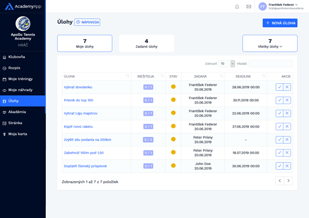Expand the Všetky úlohy filter dropdown
The height and width of the screenshot is (218, 309).
(270, 43)
